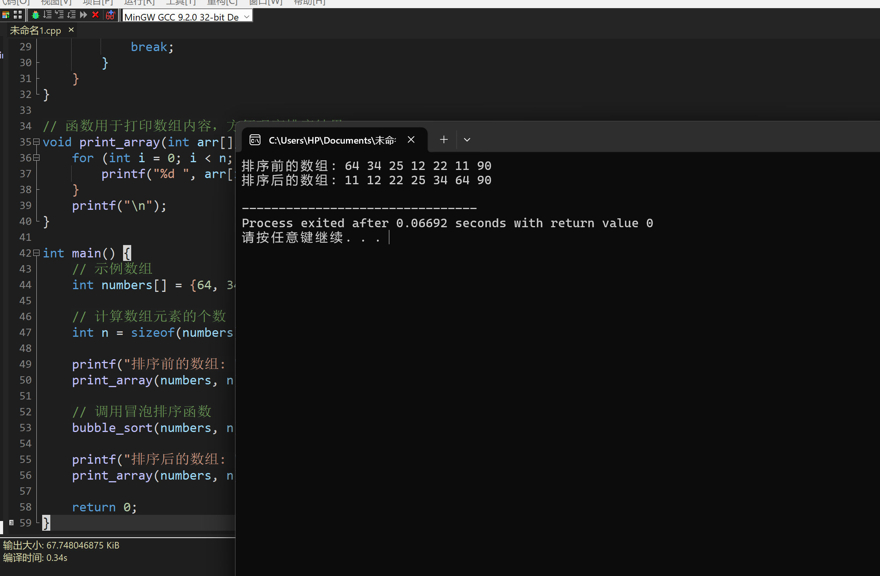This screenshot has height=576, width=880.
Task: Select the 未命名1.cpp editor tab
Action: pos(35,30)
